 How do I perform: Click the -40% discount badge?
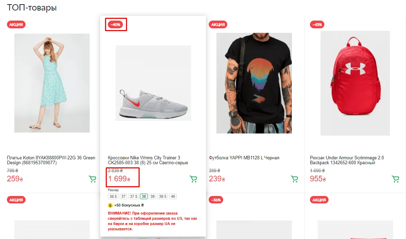click(x=116, y=24)
